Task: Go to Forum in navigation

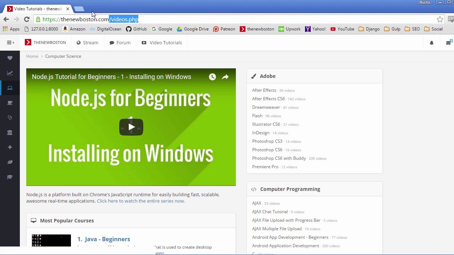Action: (120, 42)
